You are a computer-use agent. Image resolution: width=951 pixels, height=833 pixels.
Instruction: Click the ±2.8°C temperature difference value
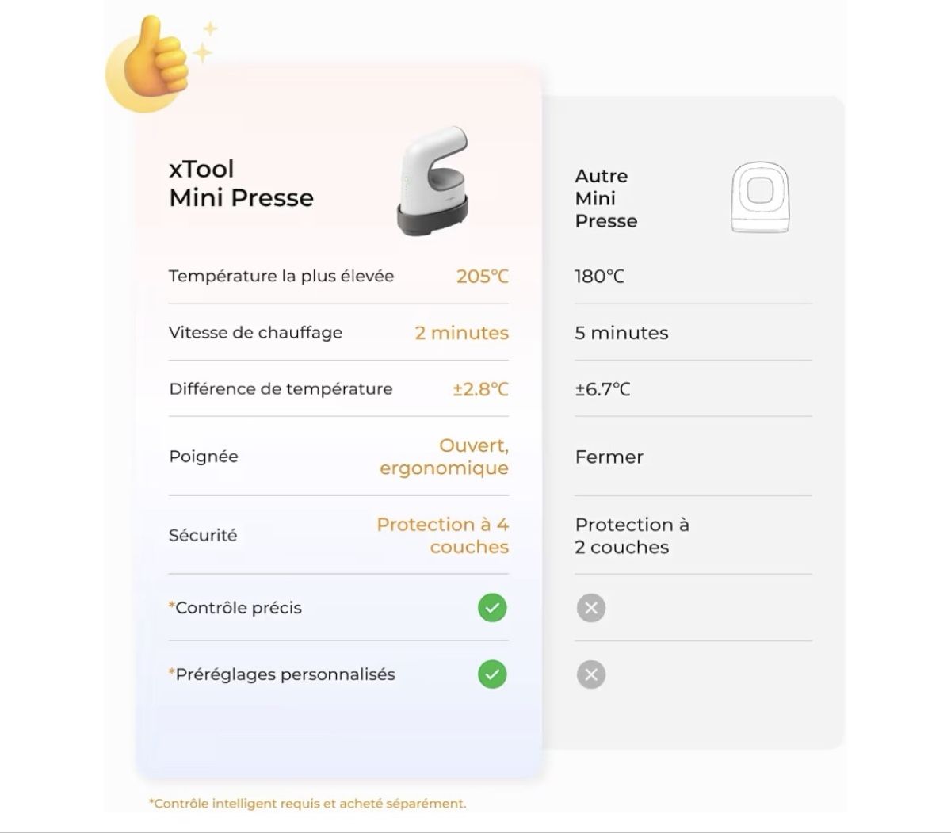tap(481, 389)
